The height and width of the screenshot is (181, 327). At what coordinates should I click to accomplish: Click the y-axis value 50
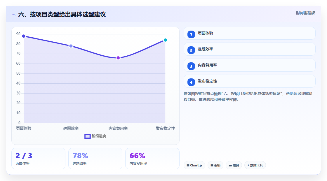(x=18, y=73)
